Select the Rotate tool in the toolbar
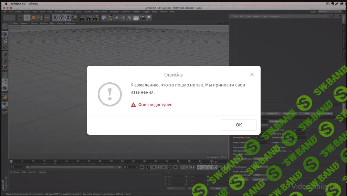347x196 pixels. pos(40,18)
